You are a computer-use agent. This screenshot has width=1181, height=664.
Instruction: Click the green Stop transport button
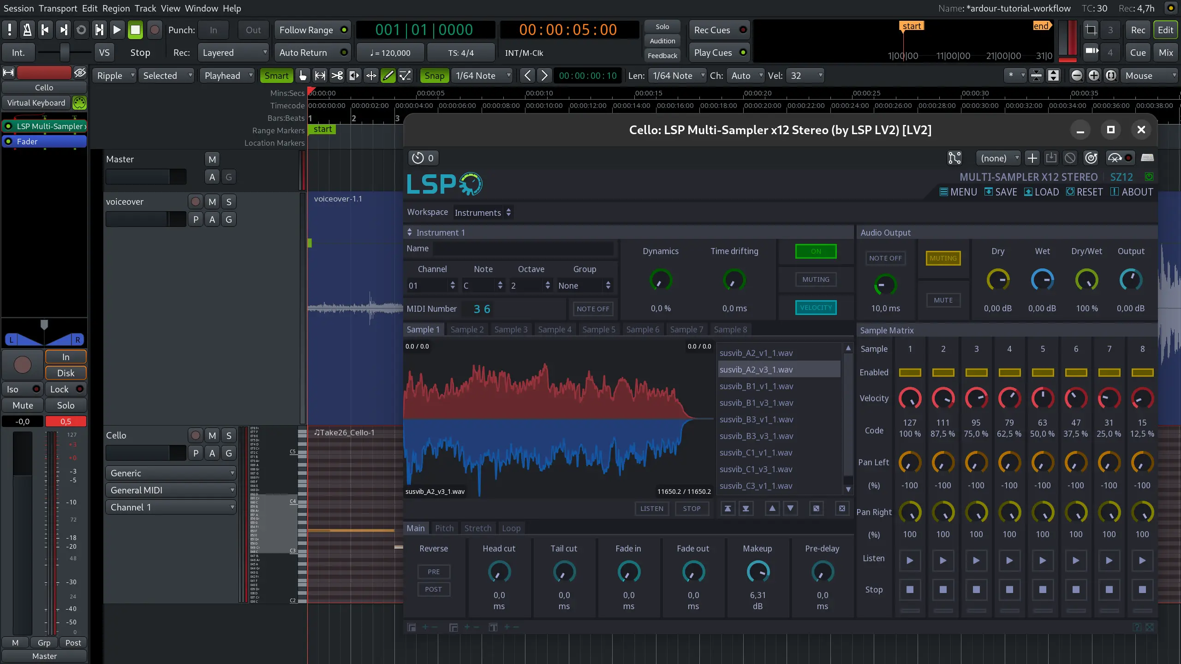click(x=135, y=30)
